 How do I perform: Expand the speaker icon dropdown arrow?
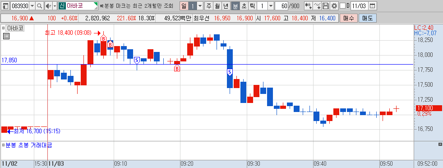click(55, 6)
